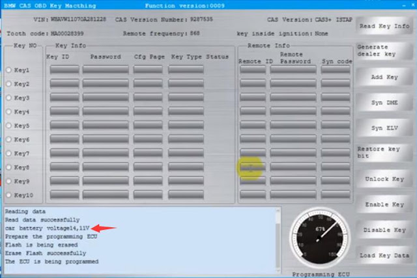This screenshot has height=278, width=417.
Task: Click Key5 Remote Password field
Action: click(293, 125)
